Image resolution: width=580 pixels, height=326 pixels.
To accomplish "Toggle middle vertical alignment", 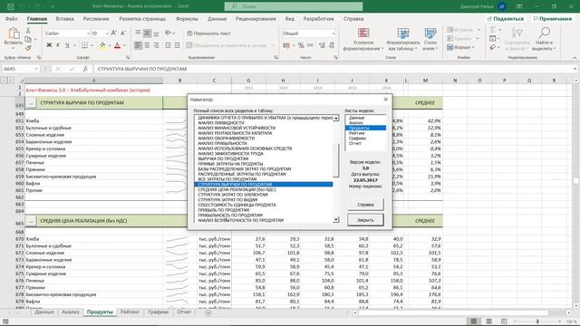I will [x=147, y=34].
